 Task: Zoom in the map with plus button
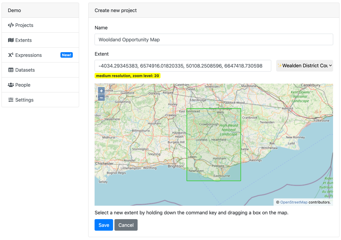[101, 91]
